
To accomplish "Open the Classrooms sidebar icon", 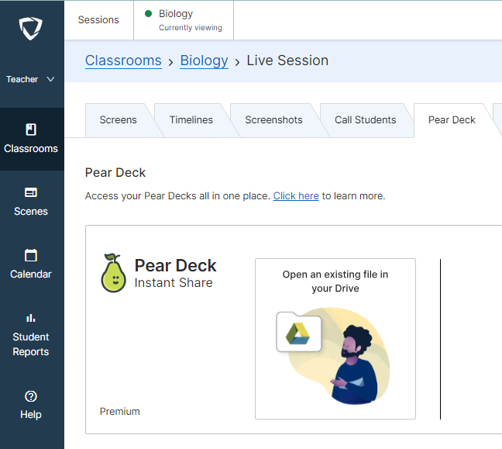I will tap(31, 130).
